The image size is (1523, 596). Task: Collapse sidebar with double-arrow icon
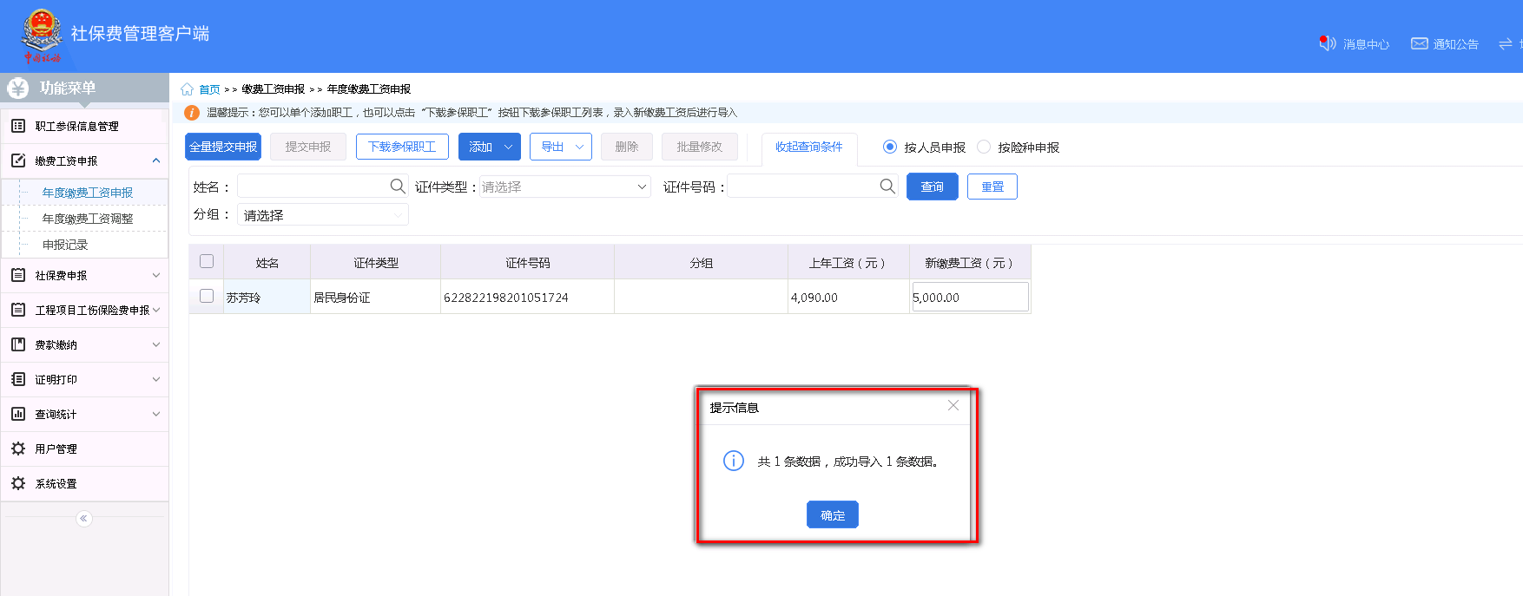(83, 519)
